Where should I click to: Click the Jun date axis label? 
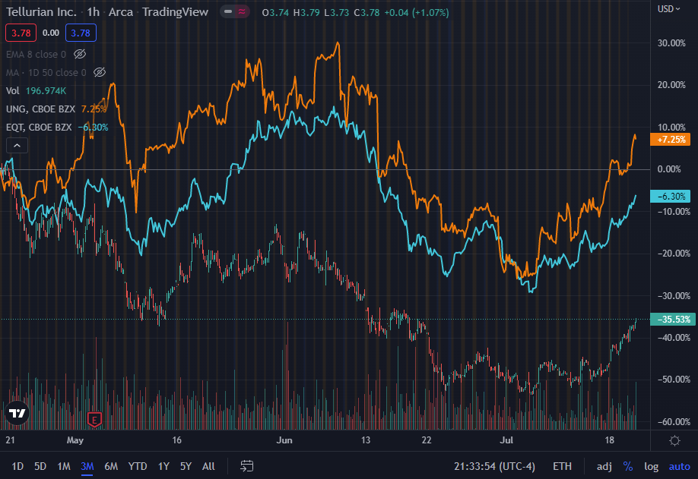tap(284, 440)
